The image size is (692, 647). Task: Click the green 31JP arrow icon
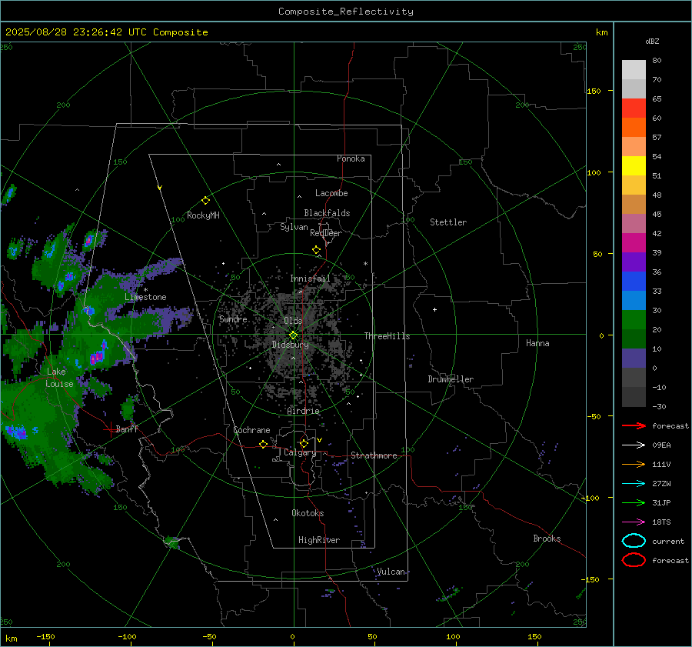click(634, 502)
